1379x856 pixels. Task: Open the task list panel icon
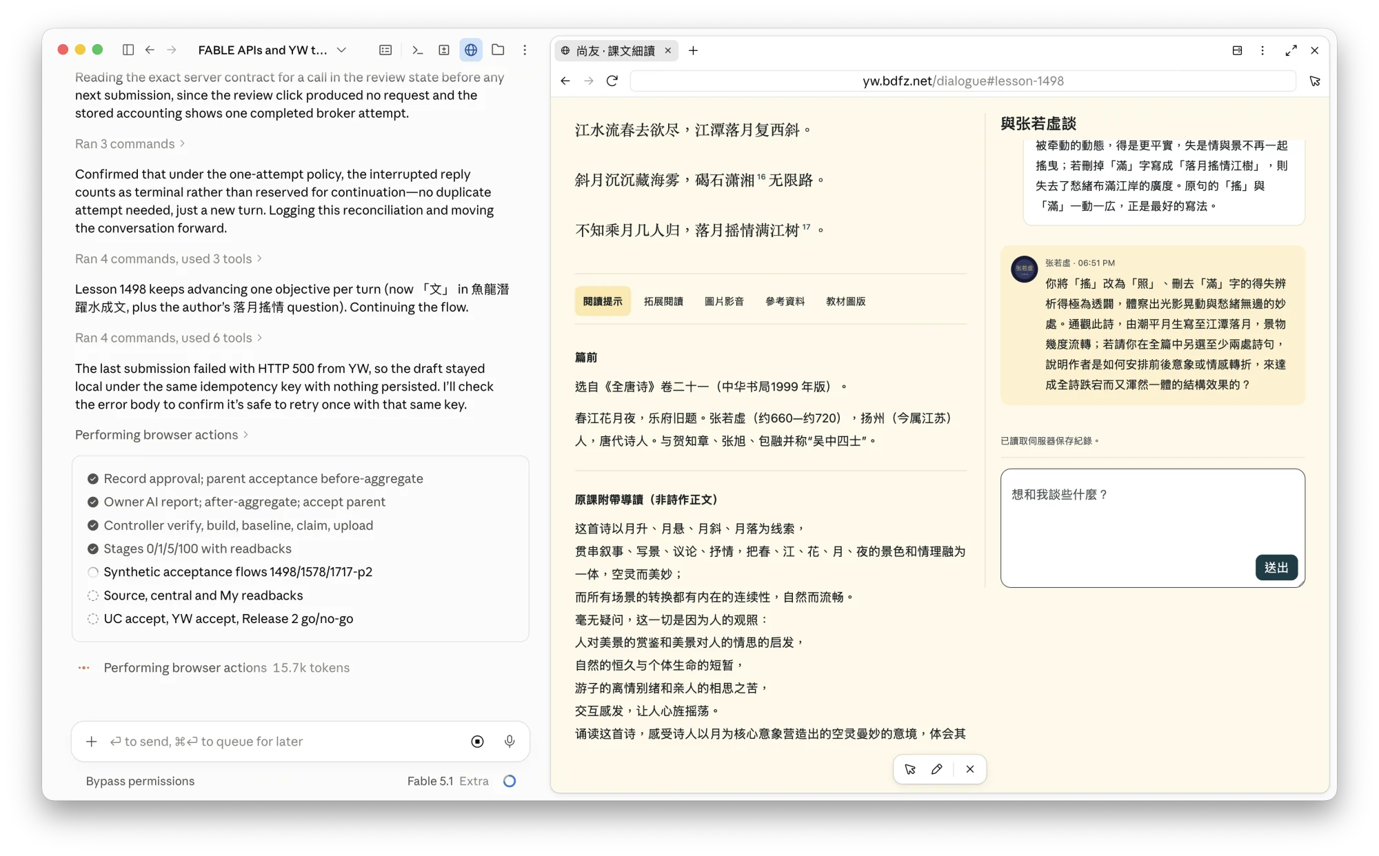[x=385, y=50]
